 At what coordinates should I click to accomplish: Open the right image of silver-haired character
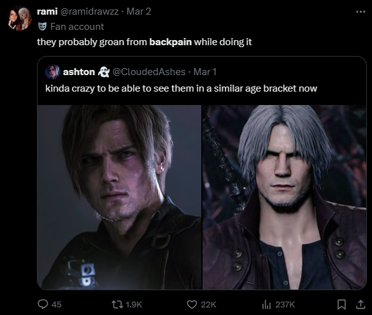tap(285, 197)
